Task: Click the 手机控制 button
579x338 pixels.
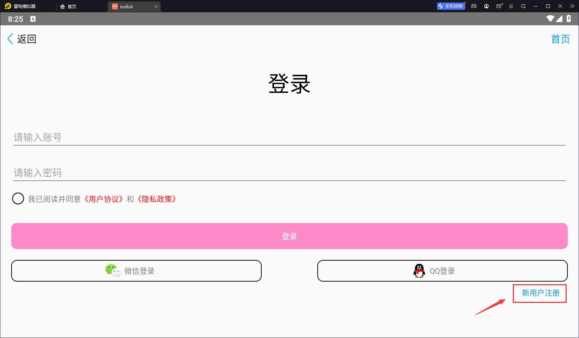Action: coord(450,6)
